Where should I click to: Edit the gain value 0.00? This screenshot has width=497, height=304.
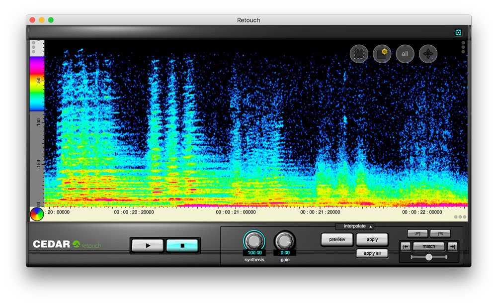[285, 253]
